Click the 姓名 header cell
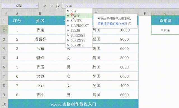 point(40,21)
